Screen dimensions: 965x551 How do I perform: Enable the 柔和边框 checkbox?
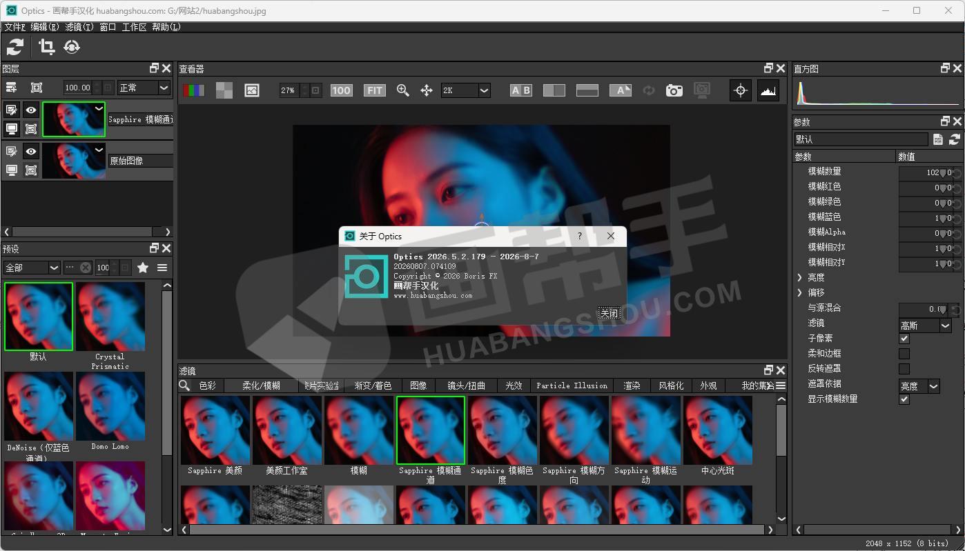click(x=904, y=354)
